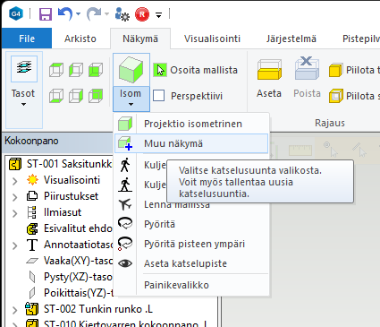The image size is (380, 327).
Task: Click the large Isom isometric cube icon
Action: (x=131, y=70)
